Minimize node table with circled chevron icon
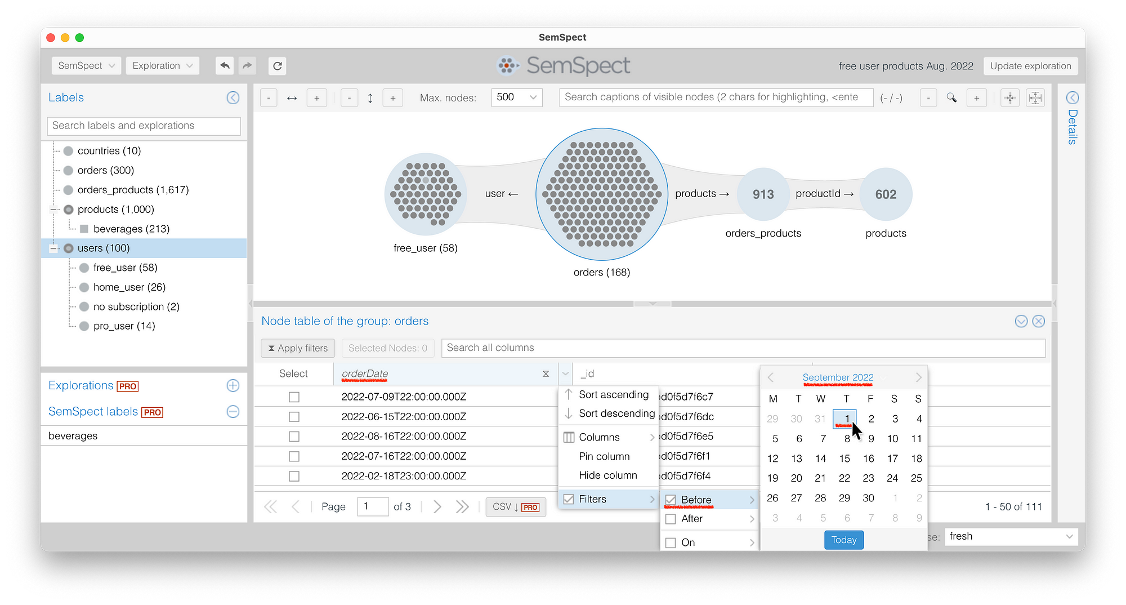 [x=1021, y=321]
